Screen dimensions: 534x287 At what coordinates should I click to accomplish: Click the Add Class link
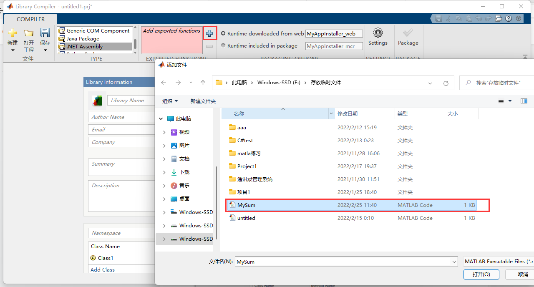click(x=103, y=269)
